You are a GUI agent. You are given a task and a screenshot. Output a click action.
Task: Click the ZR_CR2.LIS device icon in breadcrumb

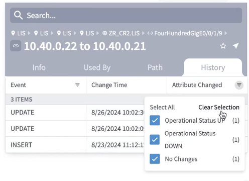coord(104,33)
